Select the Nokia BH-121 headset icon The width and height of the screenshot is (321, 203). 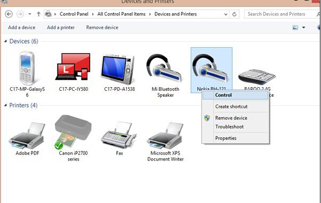pos(210,69)
